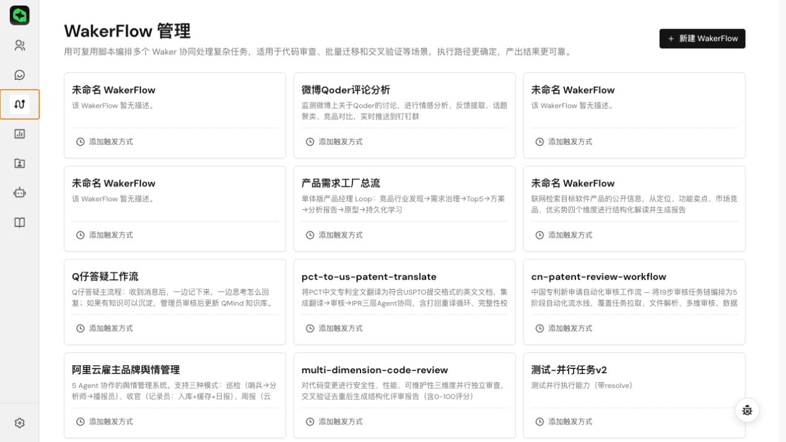Click description 监测微博上关于Qoder的讨论
This screenshot has width=786, height=442.
point(404,111)
